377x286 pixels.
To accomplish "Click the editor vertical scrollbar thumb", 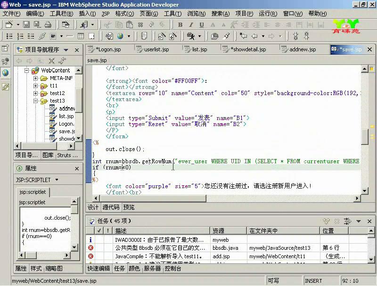I will (x=365, y=137).
